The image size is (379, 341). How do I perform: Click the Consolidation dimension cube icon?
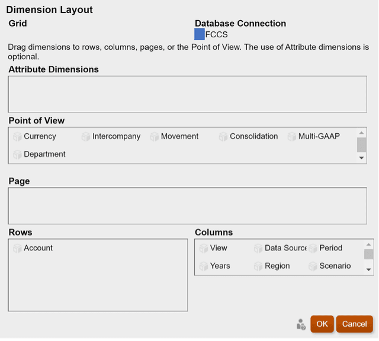click(x=223, y=137)
